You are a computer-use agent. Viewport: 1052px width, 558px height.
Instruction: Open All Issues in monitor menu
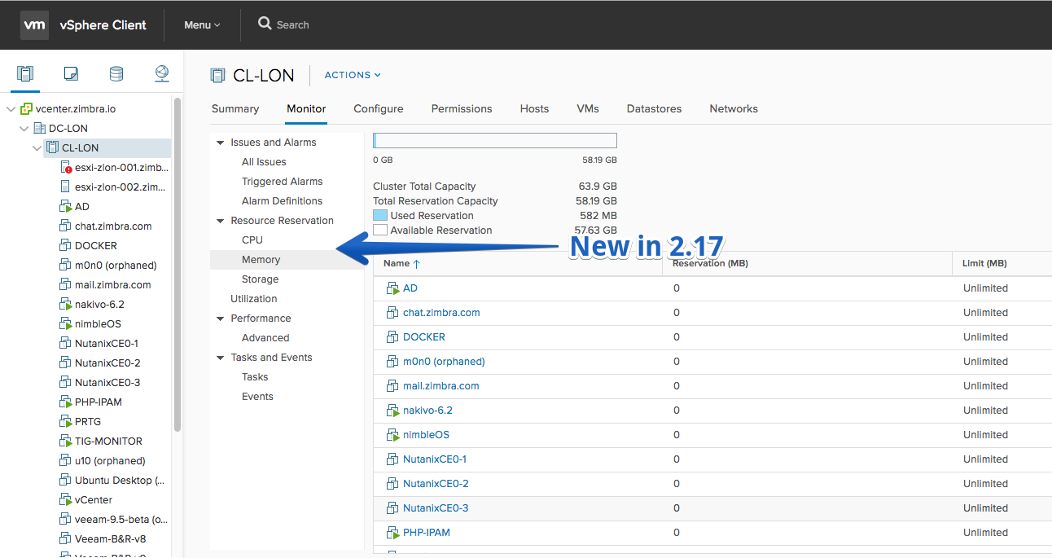(x=264, y=162)
